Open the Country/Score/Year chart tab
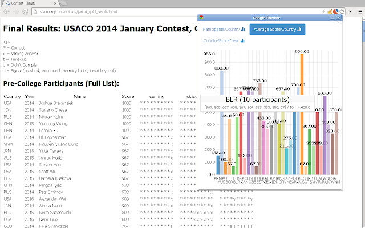This screenshot has width=365, height=228. [224, 40]
